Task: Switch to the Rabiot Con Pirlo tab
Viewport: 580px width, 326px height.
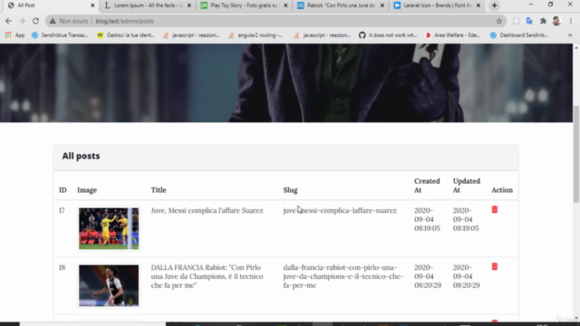Action: (x=341, y=5)
